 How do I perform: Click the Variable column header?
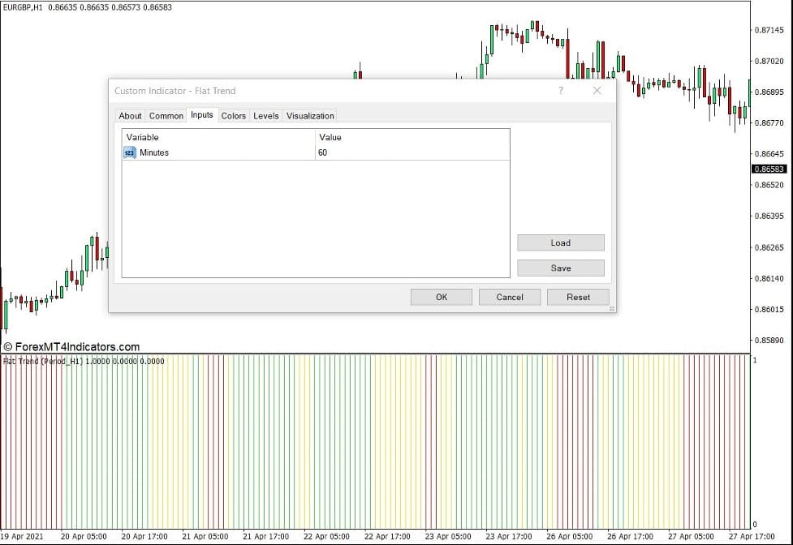point(142,137)
